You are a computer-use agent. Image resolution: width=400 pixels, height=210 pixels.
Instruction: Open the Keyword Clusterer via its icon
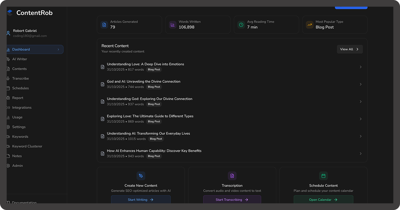coord(8,146)
